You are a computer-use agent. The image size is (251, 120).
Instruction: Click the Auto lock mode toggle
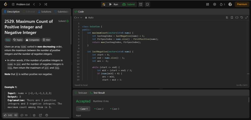pos(89,18)
